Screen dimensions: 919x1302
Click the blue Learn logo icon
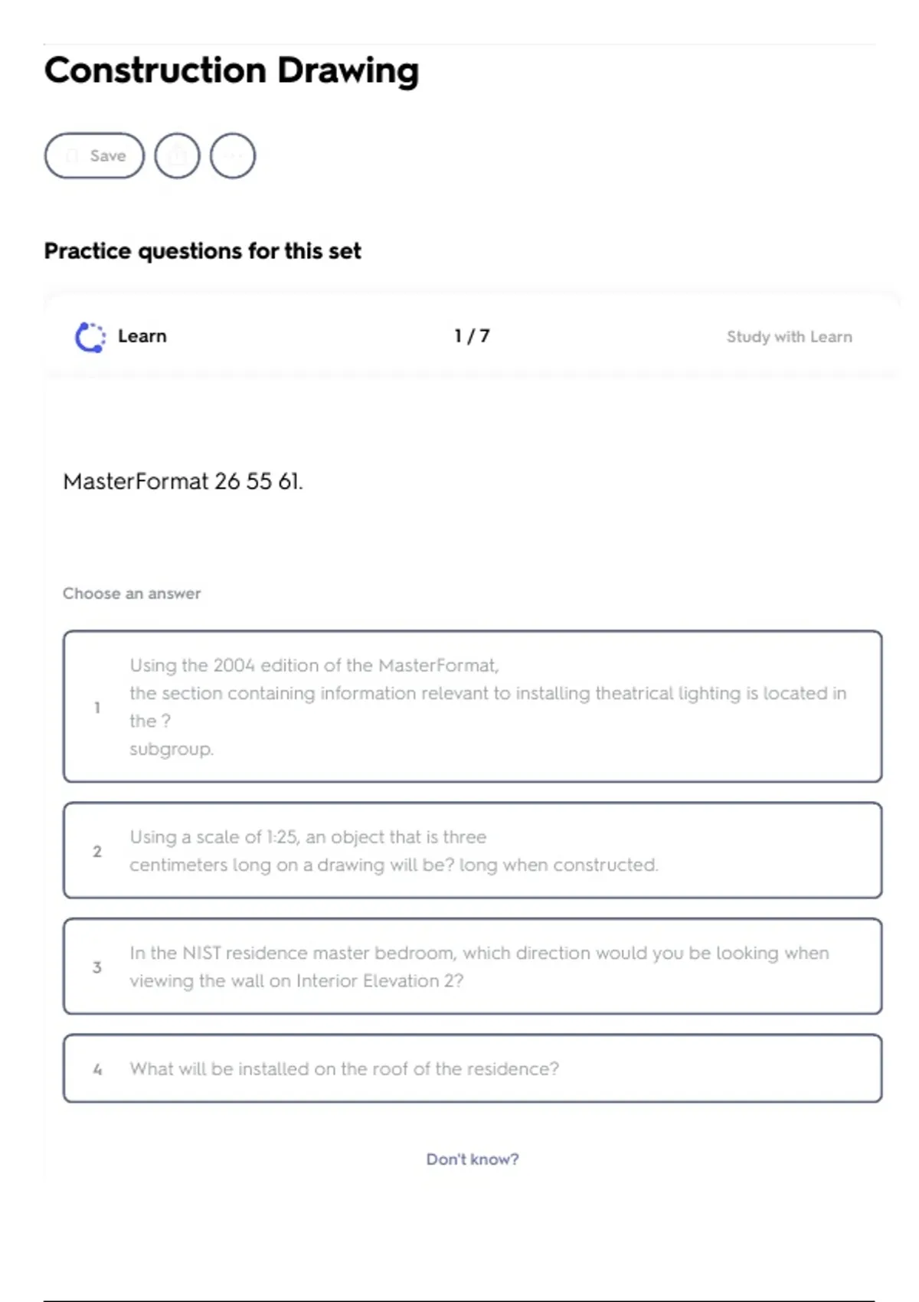[x=90, y=337]
